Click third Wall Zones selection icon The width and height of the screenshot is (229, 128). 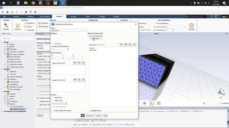(130, 45)
